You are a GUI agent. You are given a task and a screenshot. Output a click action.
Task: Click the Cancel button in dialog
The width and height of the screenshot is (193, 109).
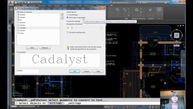coord(87,71)
